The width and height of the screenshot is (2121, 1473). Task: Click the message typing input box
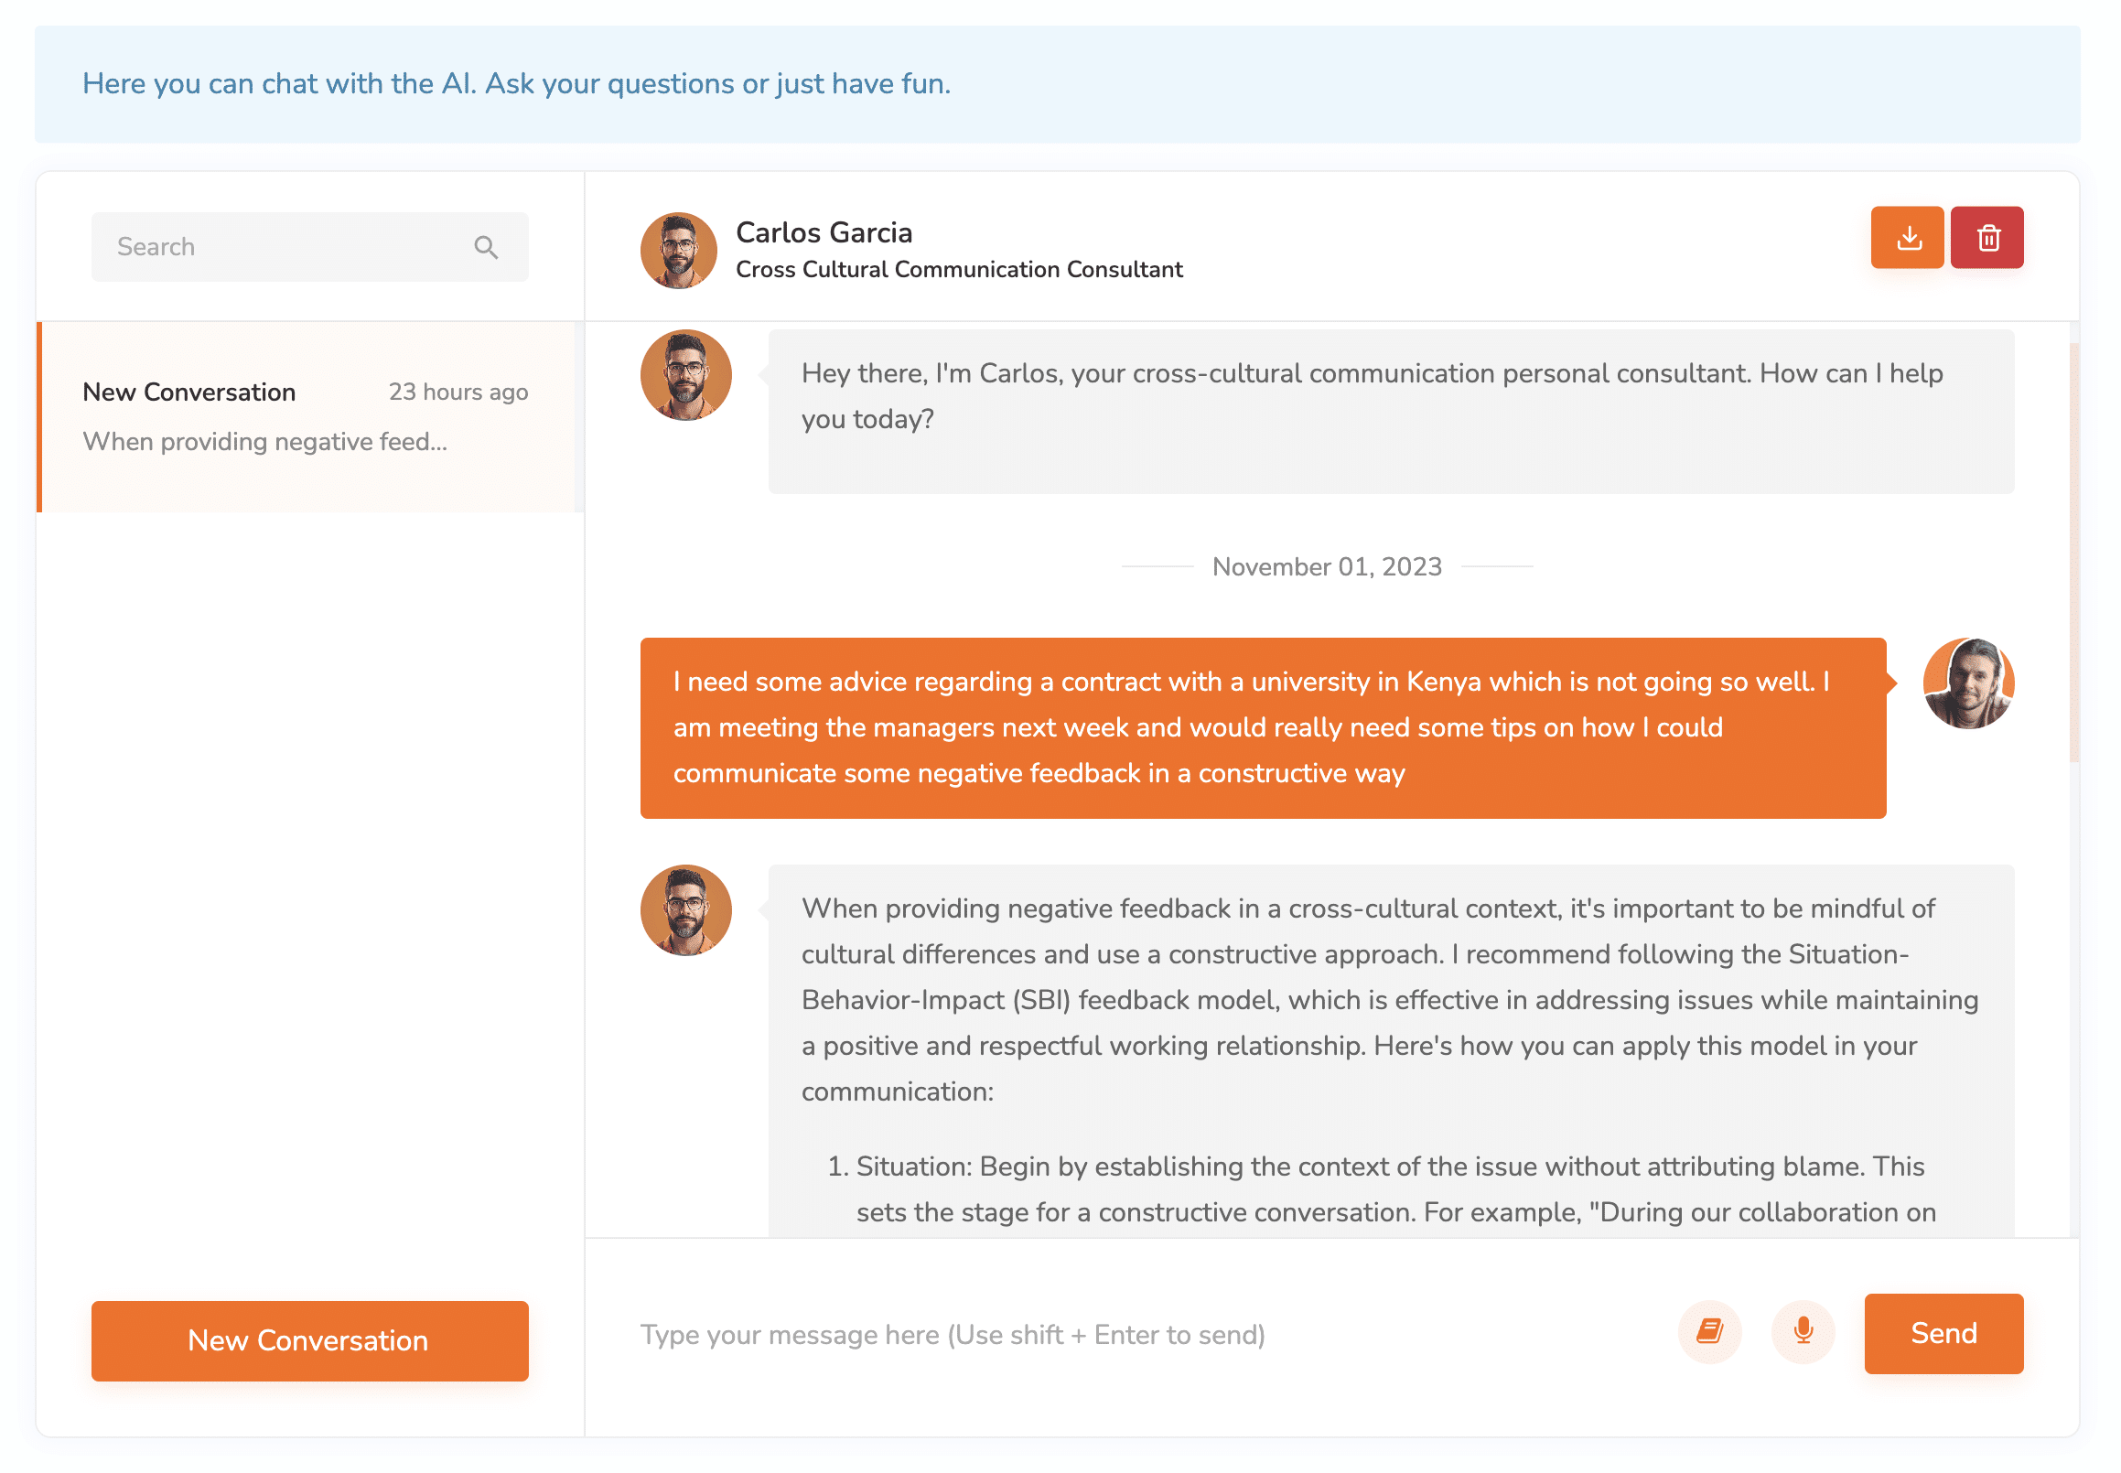(x=1145, y=1335)
